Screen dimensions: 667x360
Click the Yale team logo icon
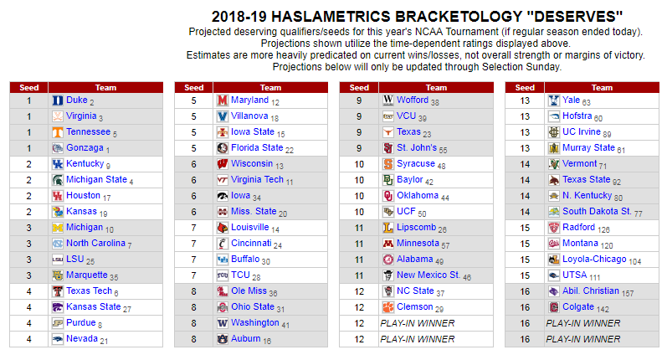click(x=553, y=100)
